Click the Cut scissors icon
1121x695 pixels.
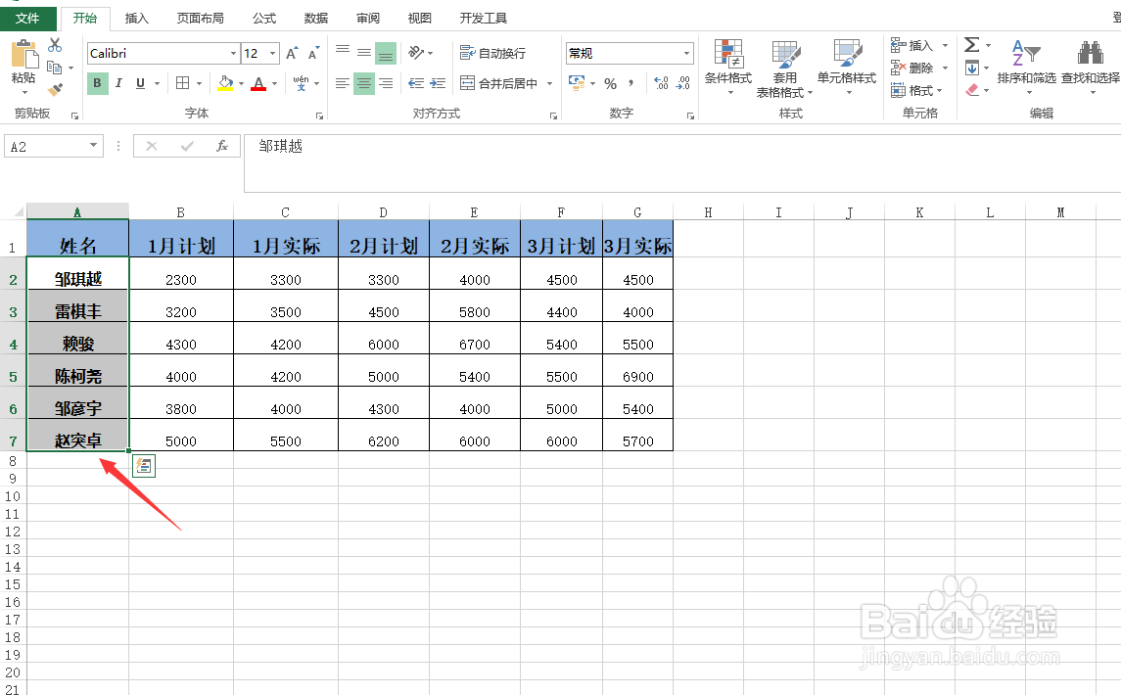pyautogui.click(x=55, y=45)
